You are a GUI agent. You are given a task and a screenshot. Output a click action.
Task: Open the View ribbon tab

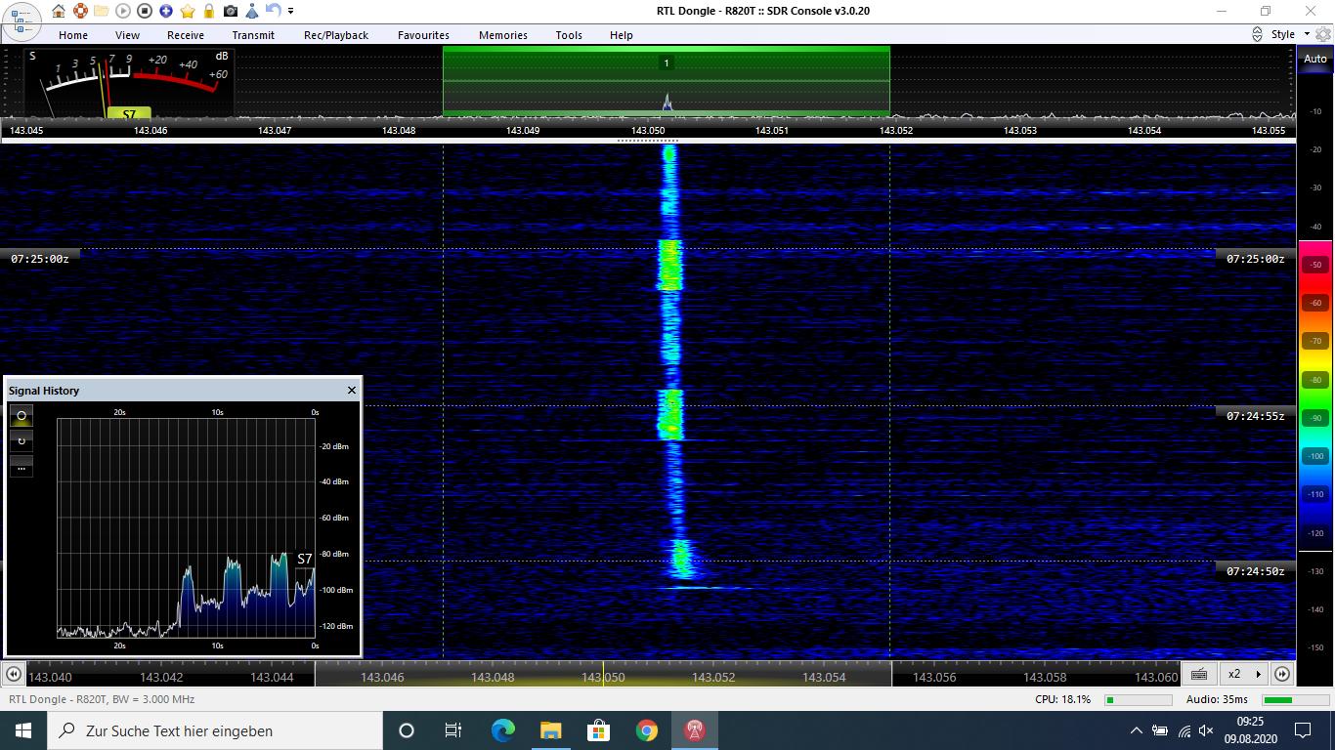128,34
